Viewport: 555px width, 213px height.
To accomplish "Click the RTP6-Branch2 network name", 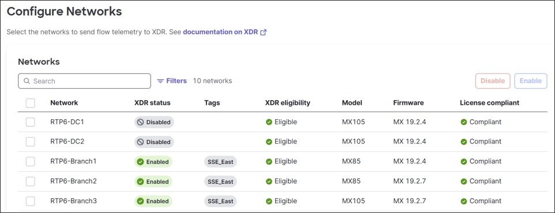I will pyautogui.click(x=74, y=181).
